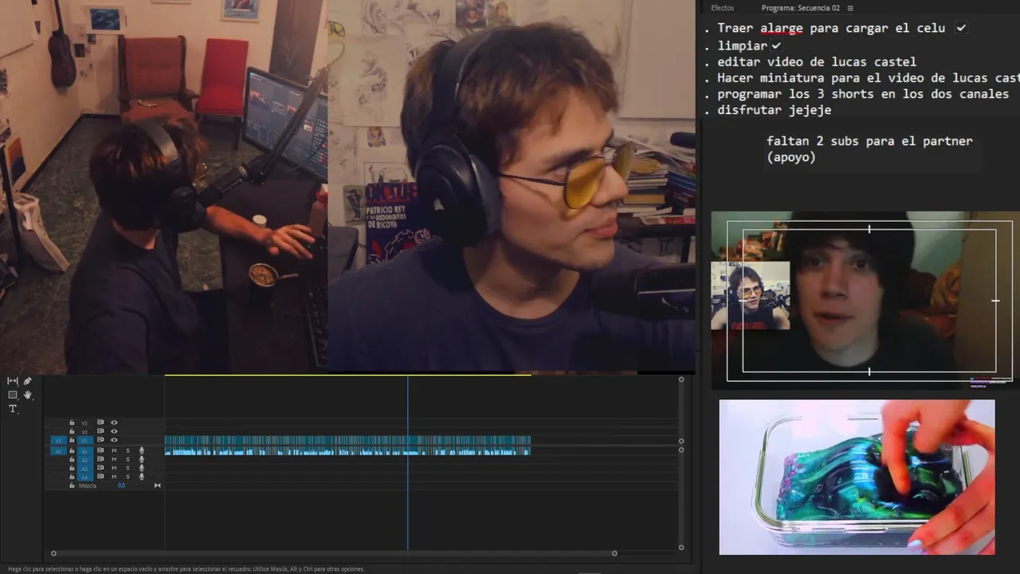This screenshot has width=1020, height=574.
Task: Mute audio track A4
Action: tap(114, 477)
